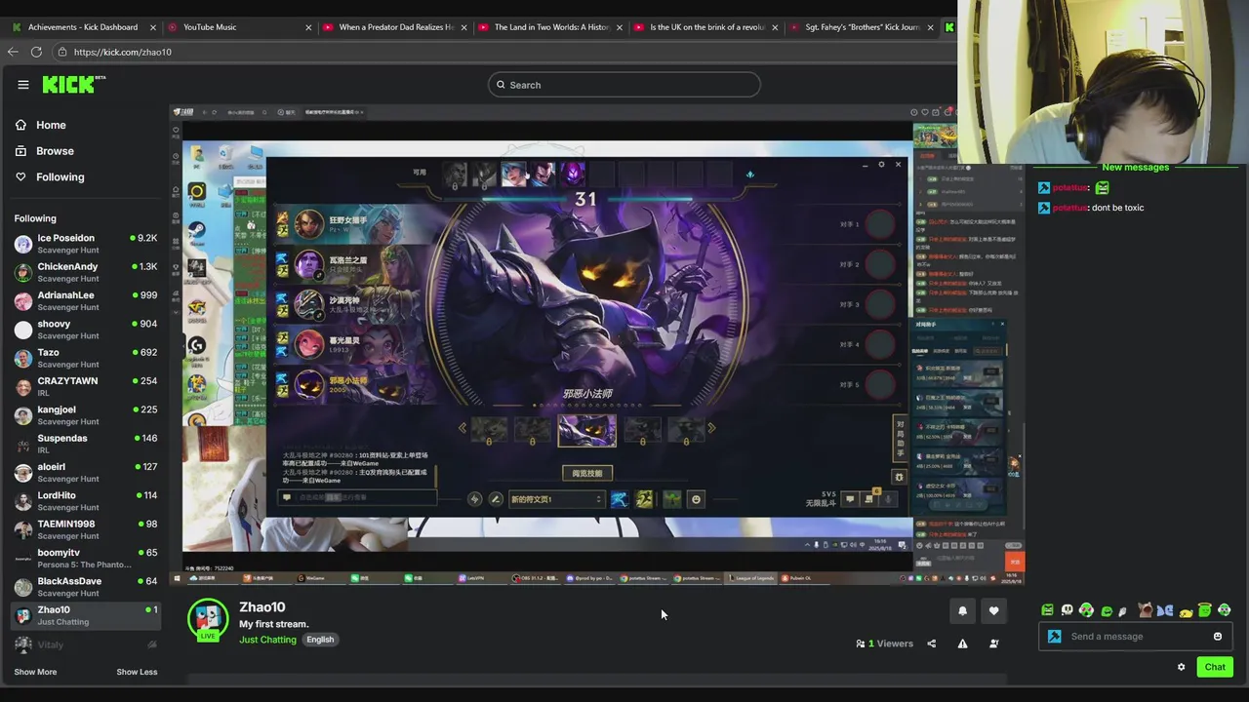Select Zhao10 in the Following list

point(86,615)
